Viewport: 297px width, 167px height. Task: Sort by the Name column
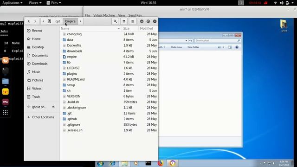[90, 29]
